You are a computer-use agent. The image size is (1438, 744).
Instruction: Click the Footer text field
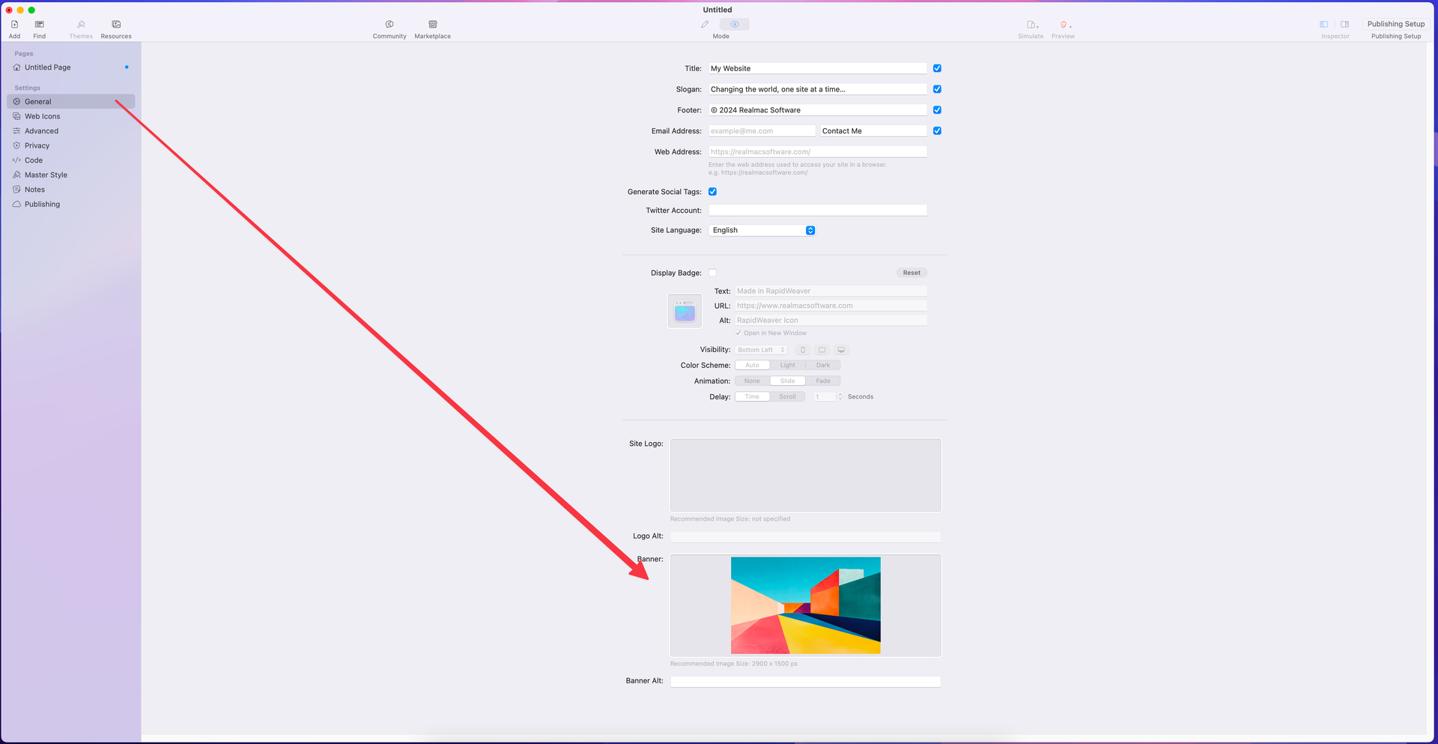coord(818,110)
